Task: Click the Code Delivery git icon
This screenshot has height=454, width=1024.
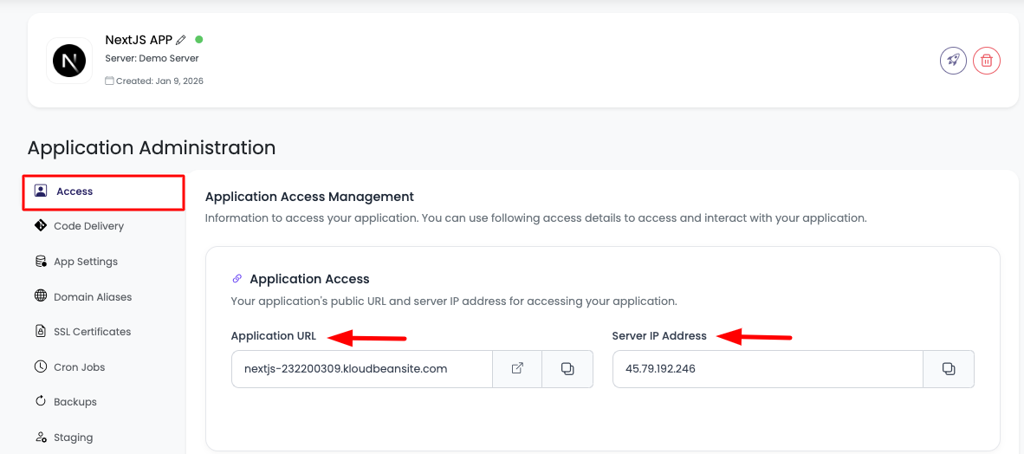Action: [x=41, y=225]
